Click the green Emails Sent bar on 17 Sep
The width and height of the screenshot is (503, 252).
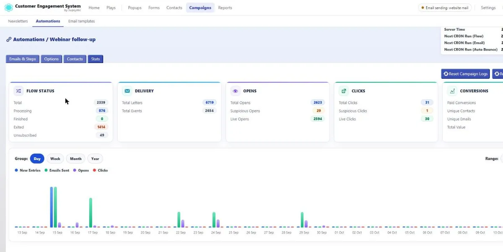[91, 213]
